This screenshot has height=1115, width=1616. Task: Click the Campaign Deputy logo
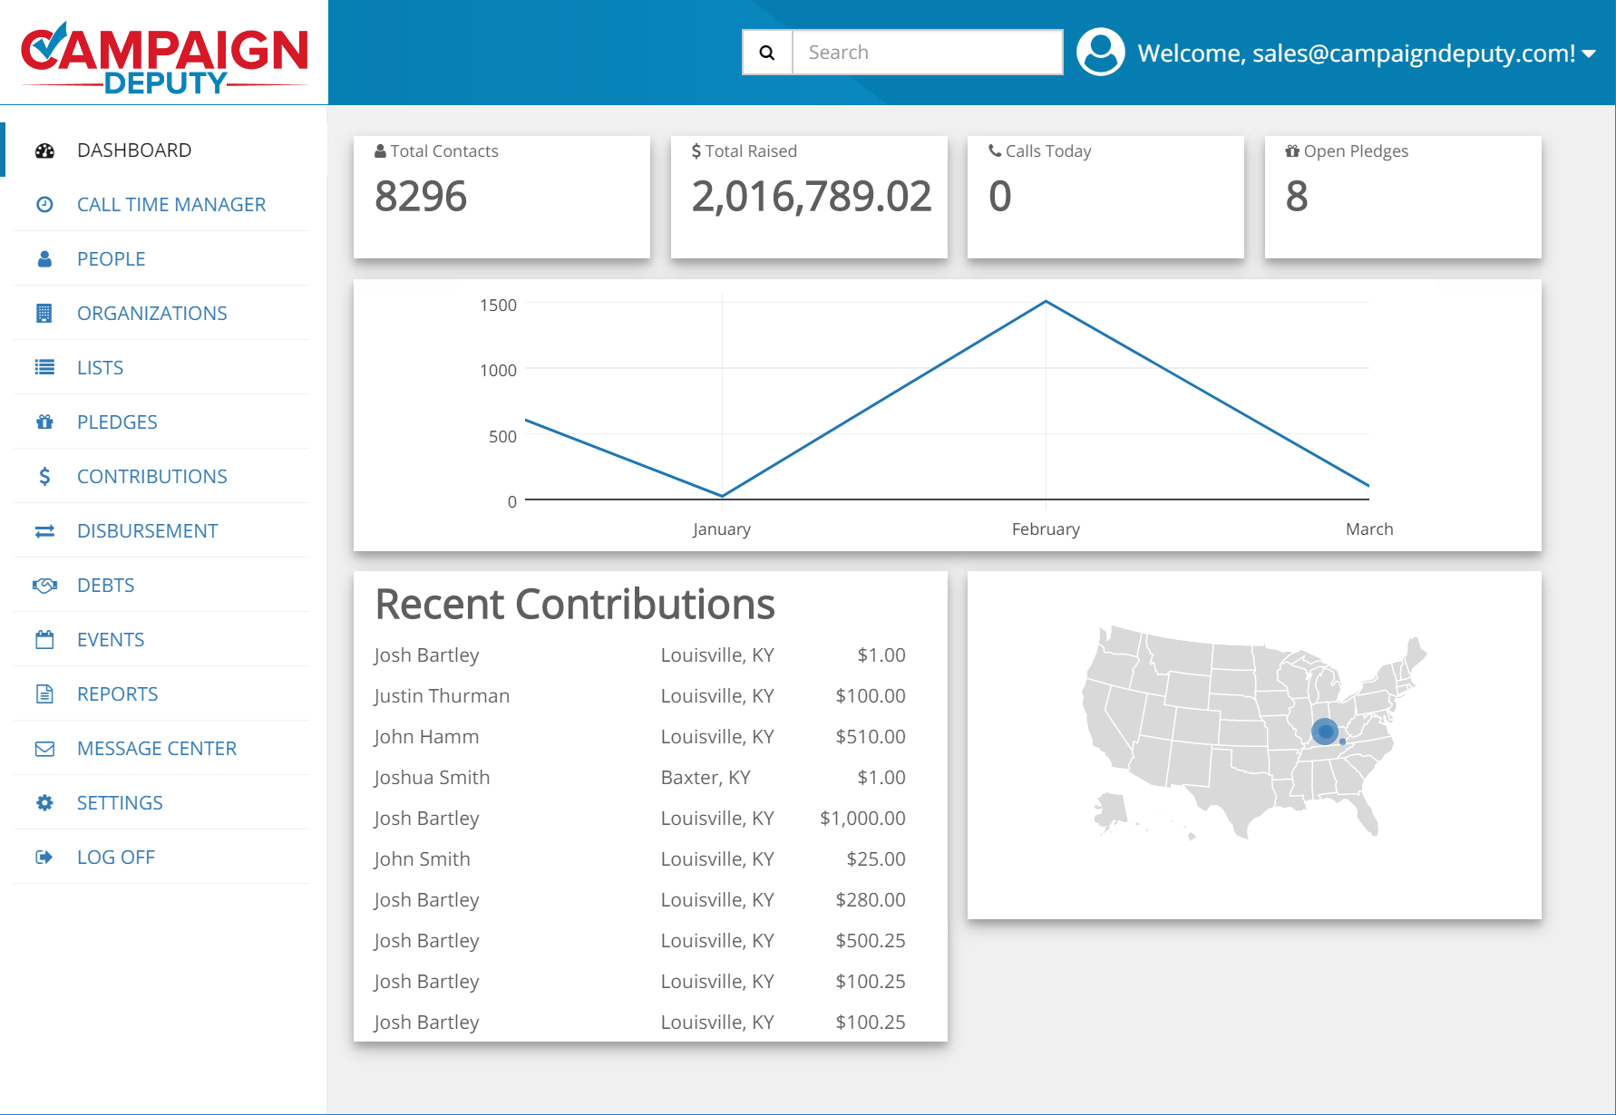pyautogui.click(x=164, y=57)
